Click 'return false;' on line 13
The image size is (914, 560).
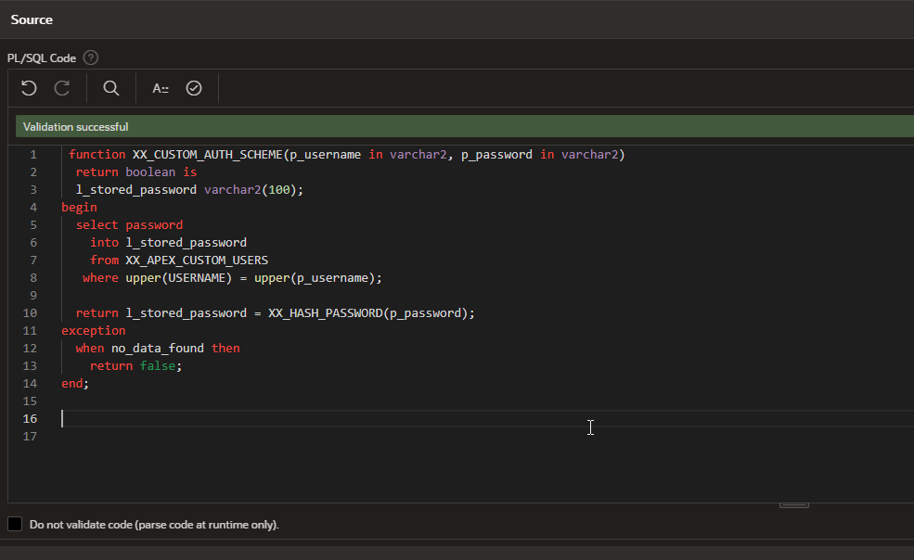(135, 366)
